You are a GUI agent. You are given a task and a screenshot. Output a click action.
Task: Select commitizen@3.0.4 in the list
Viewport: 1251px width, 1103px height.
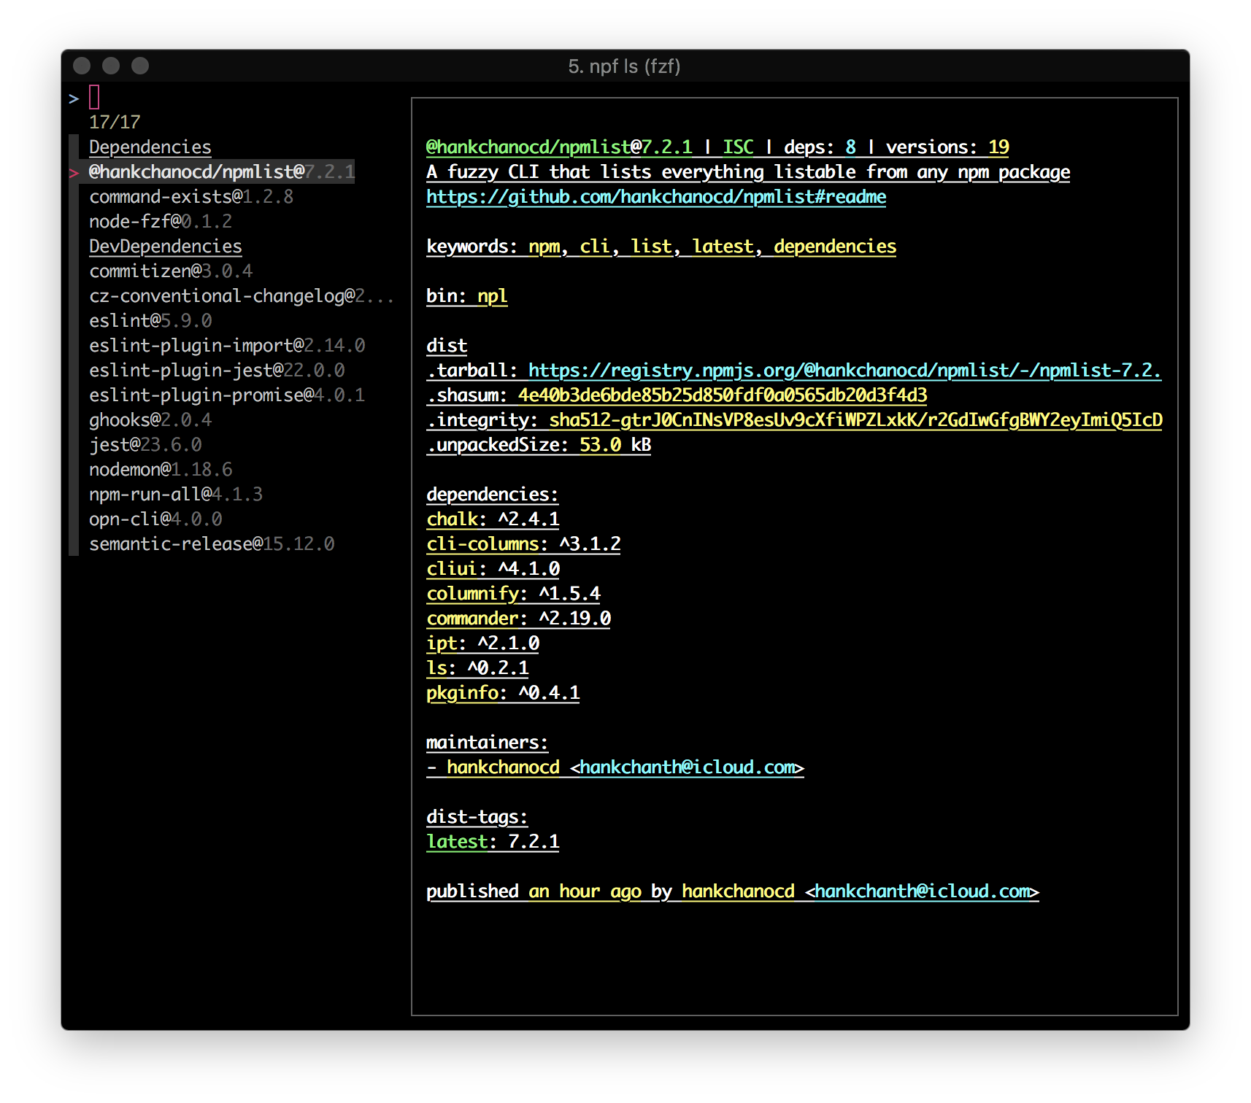171,271
